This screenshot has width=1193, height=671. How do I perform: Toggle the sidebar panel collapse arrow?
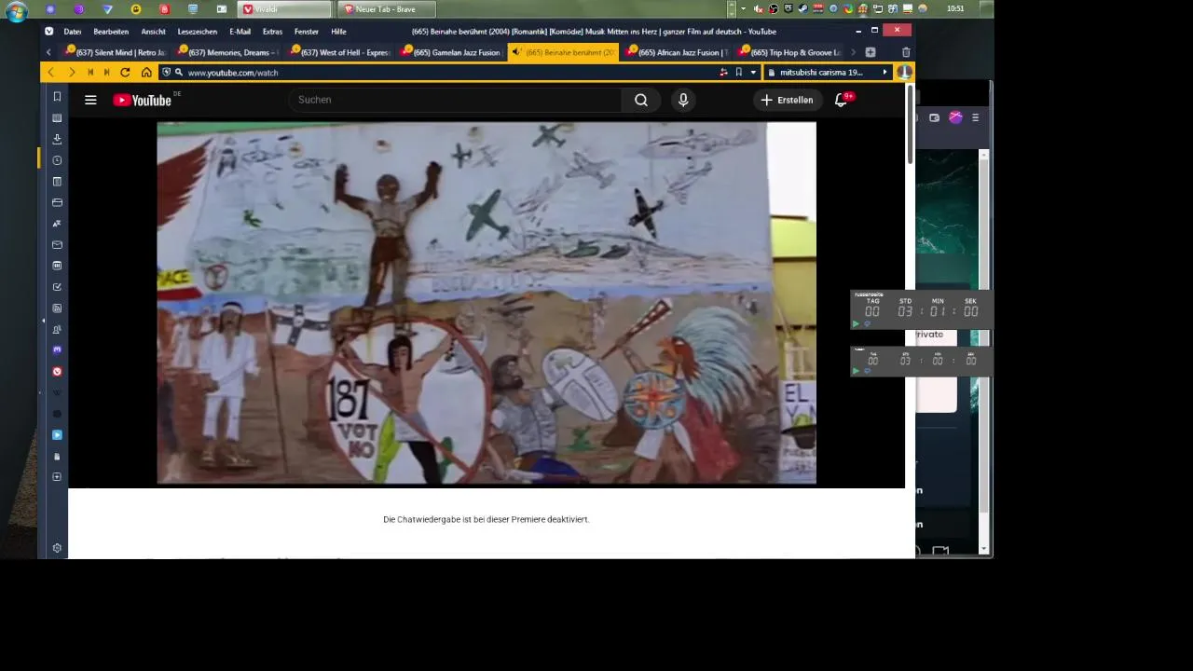coord(43,321)
